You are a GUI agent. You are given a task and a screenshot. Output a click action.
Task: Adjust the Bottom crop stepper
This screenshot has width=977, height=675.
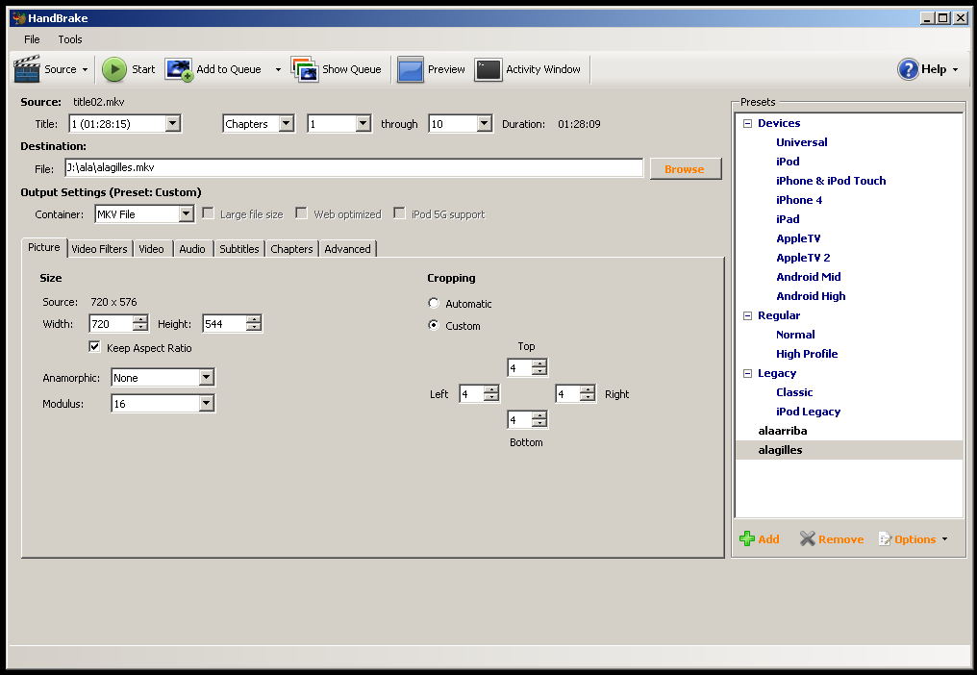[539, 419]
